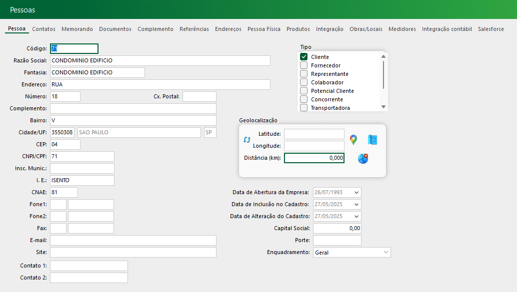Click the CNAE field
The width and height of the screenshot is (517, 292).
pos(64,192)
